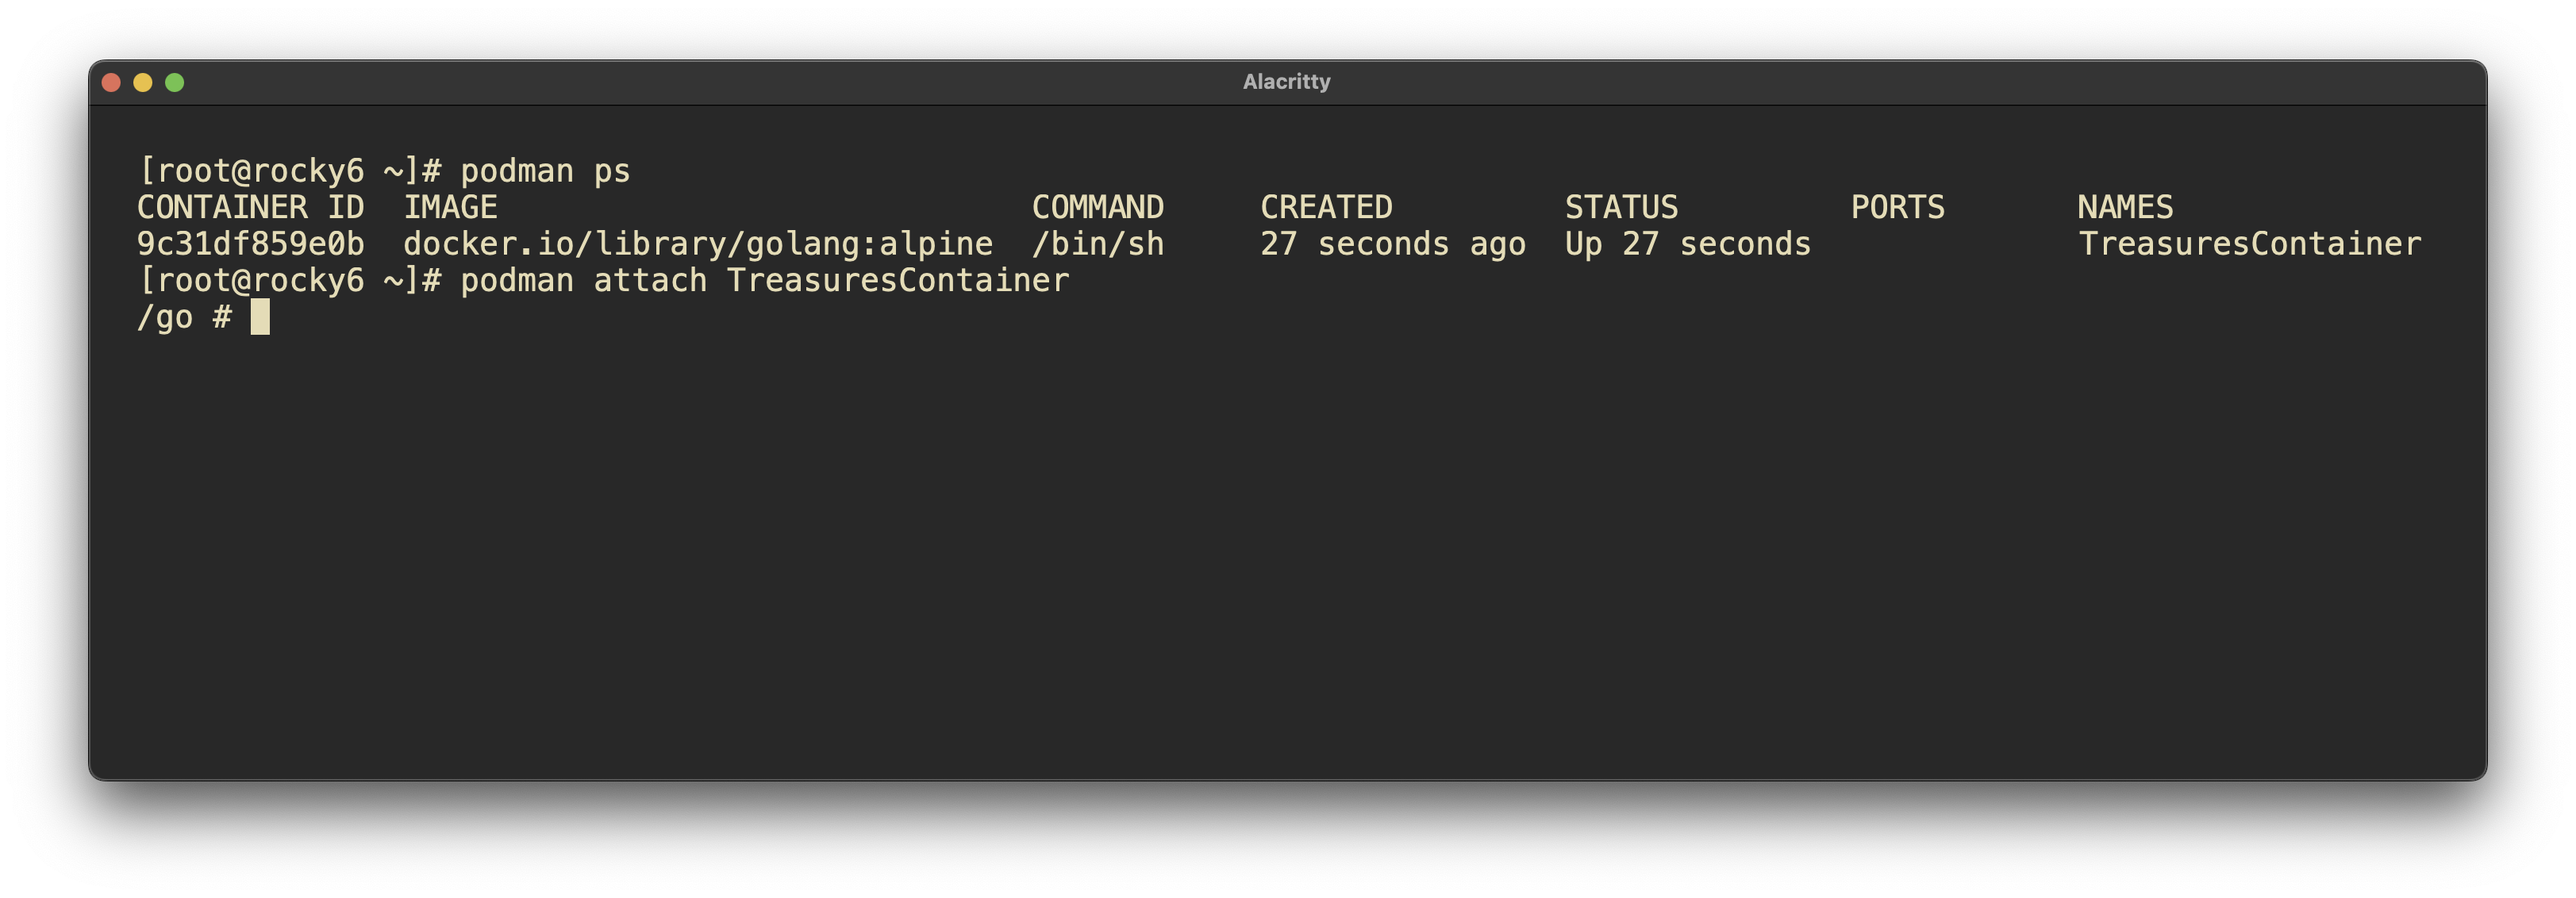Click the IMAGE column header text
The image size is (2576, 898).
pos(450,207)
